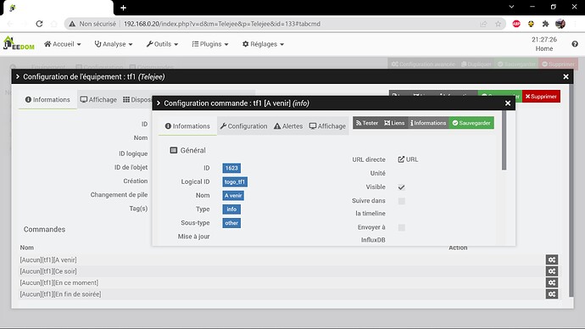Click the Jeedom logo
Image resolution: width=585 pixels, height=329 pixels.
[x=19, y=43]
